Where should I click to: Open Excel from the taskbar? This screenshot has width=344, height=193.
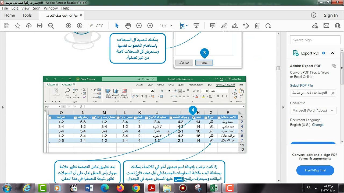click(214, 188)
